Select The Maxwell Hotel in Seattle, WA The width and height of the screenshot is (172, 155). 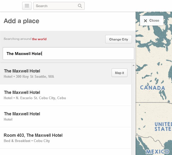pyautogui.click(x=66, y=74)
